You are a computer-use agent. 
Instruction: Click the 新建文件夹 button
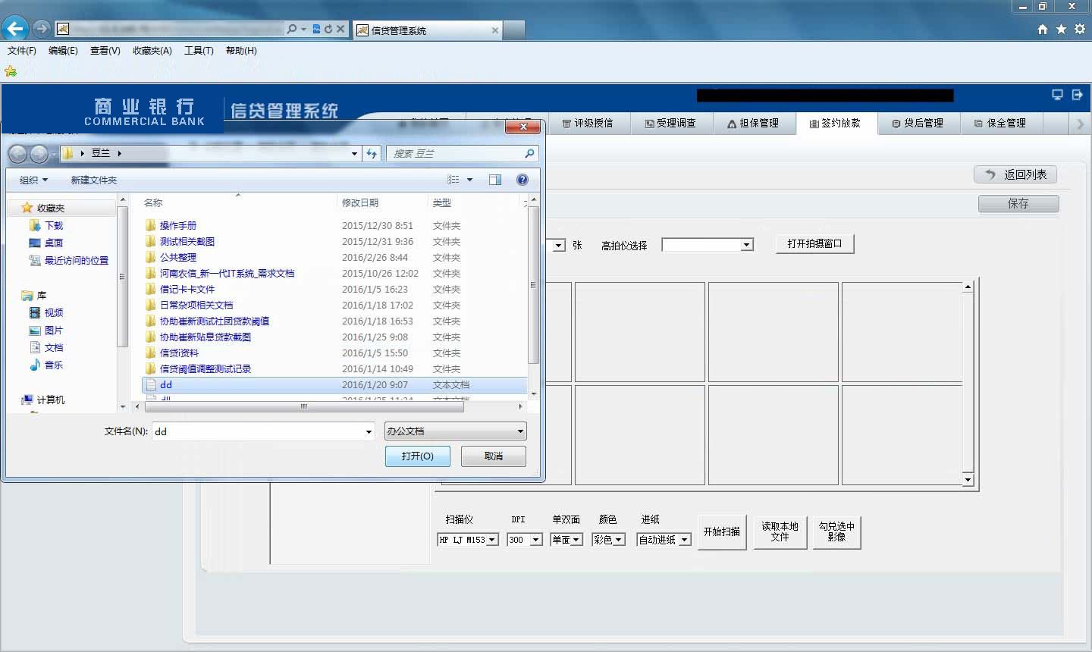click(x=94, y=180)
